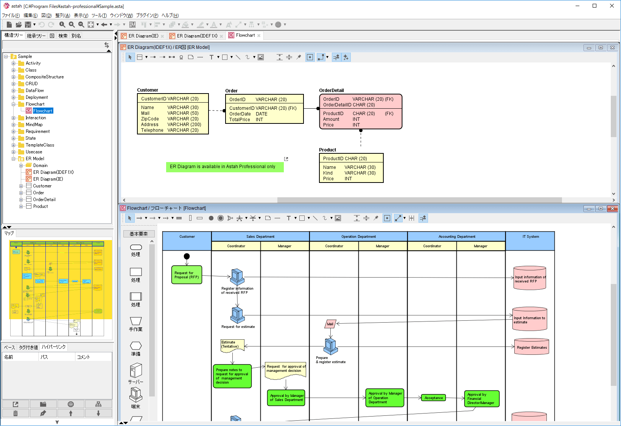
Task: Collapse the ER Model tree node
Action: 14,159
